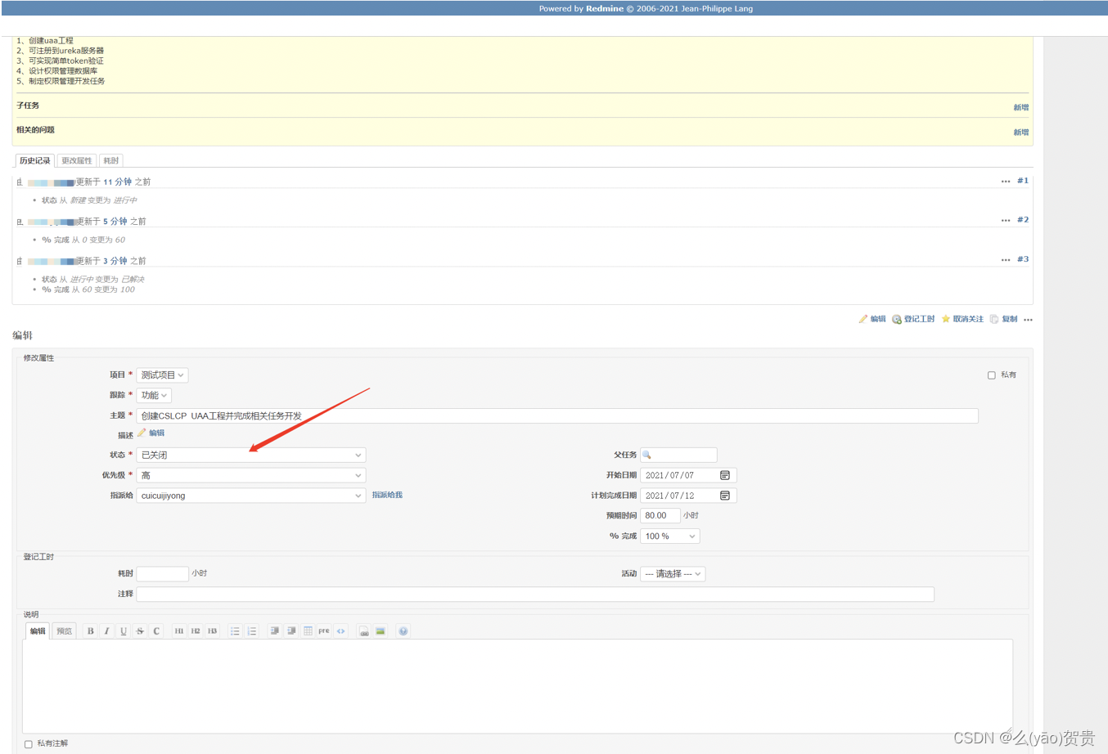Apply strikethrough formatting in editor toolbar

click(x=140, y=631)
